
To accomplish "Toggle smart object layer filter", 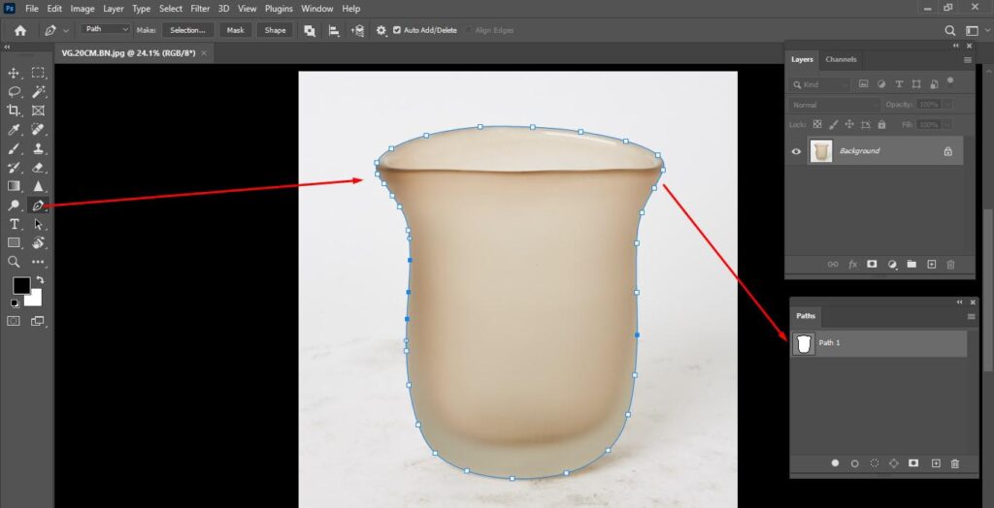I will coord(934,83).
